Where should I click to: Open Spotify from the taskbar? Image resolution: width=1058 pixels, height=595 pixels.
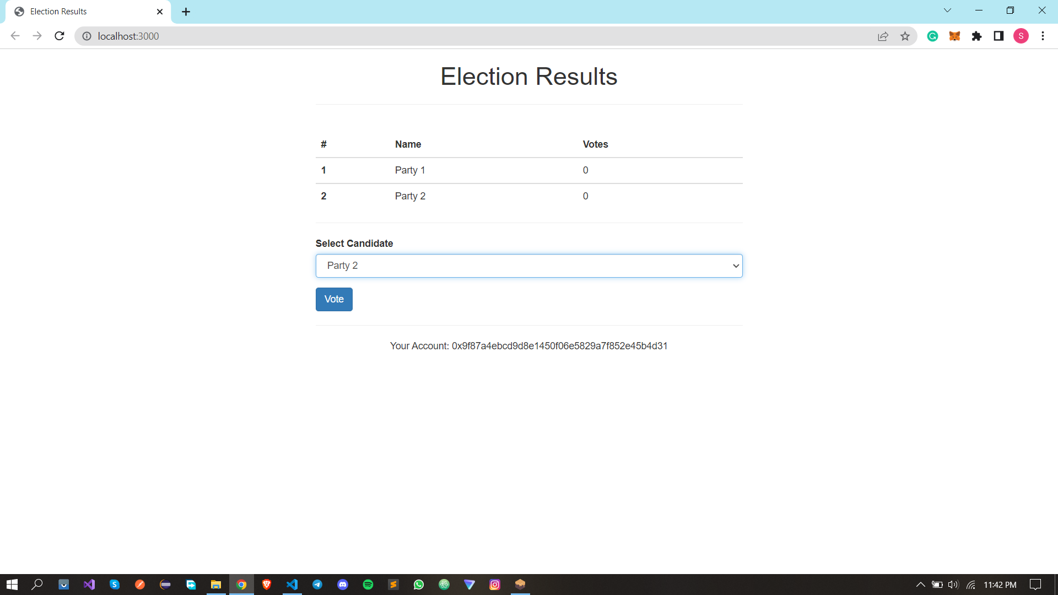coord(368,585)
